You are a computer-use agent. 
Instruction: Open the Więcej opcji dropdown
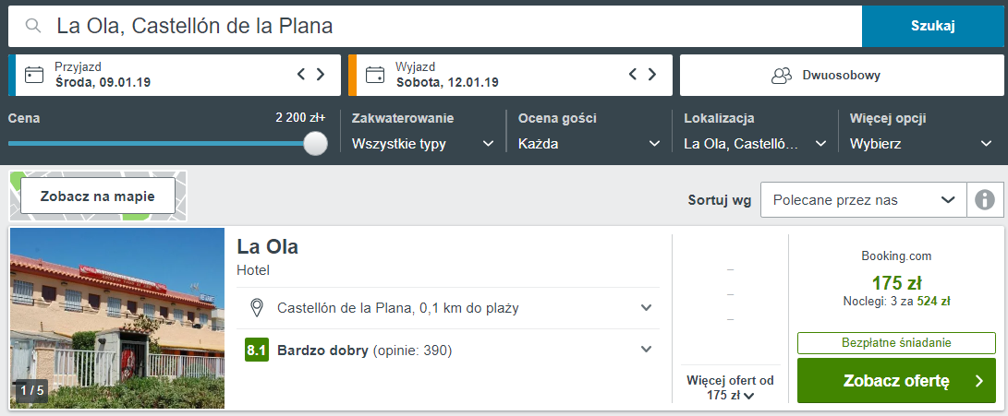point(921,144)
